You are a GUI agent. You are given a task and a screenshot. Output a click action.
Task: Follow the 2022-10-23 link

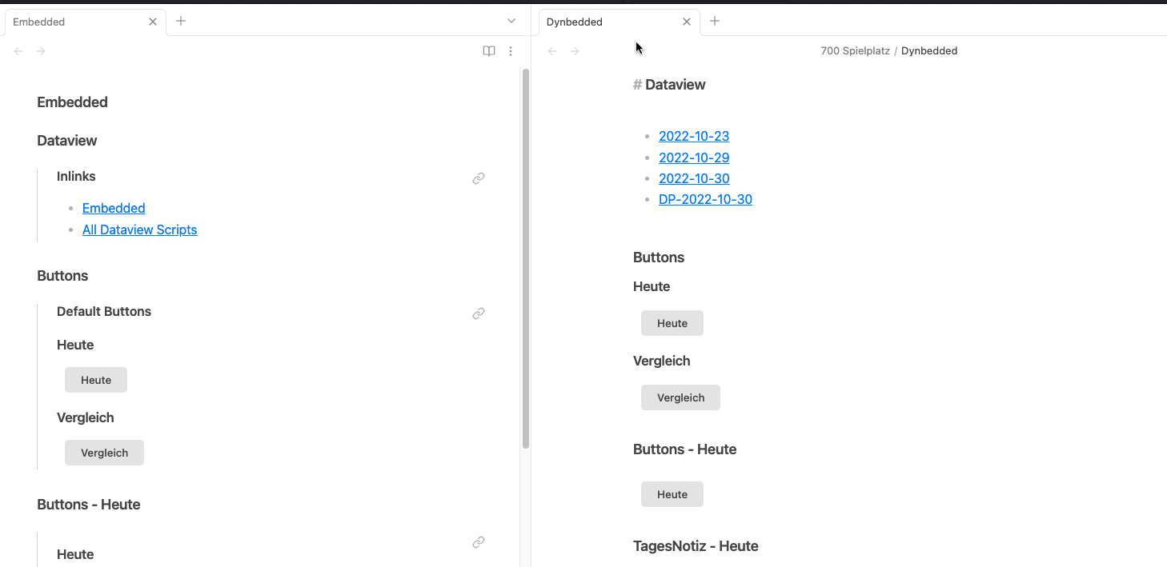694,136
